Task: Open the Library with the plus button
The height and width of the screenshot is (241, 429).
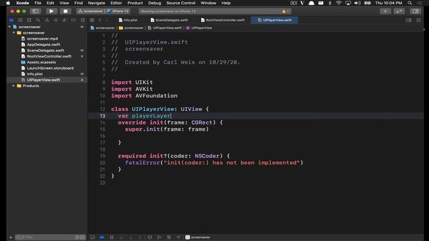Action: click(385, 11)
